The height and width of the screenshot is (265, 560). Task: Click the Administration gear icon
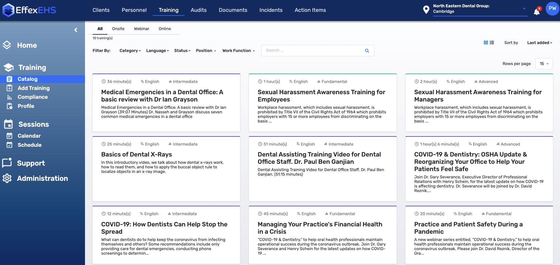[x=7, y=178]
